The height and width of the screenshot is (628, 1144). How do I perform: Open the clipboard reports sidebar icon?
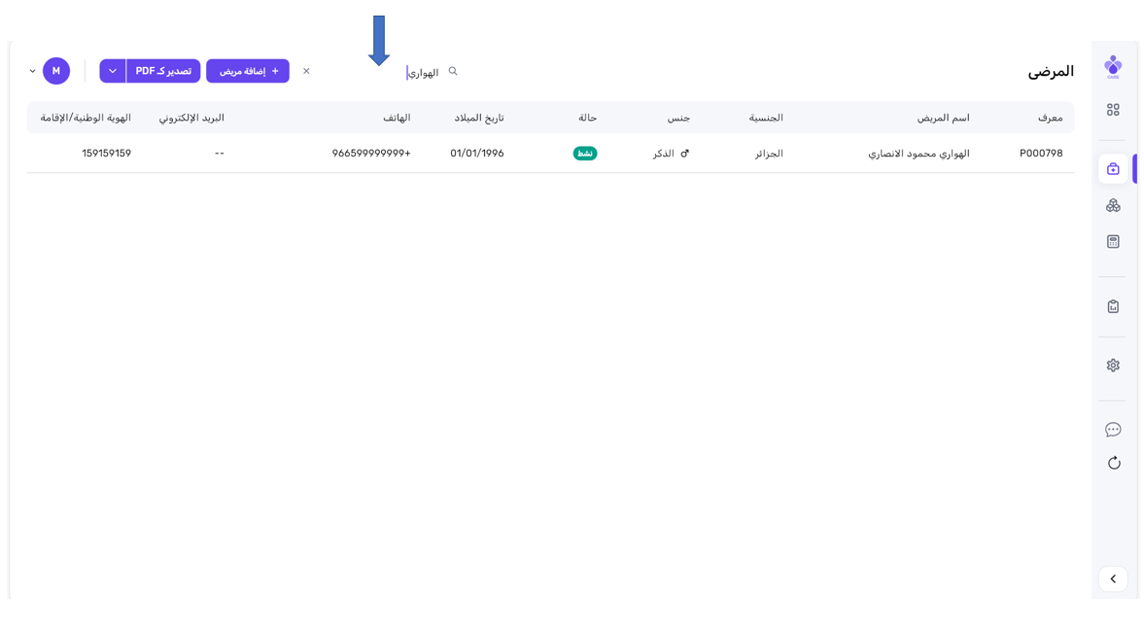click(1113, 306)
